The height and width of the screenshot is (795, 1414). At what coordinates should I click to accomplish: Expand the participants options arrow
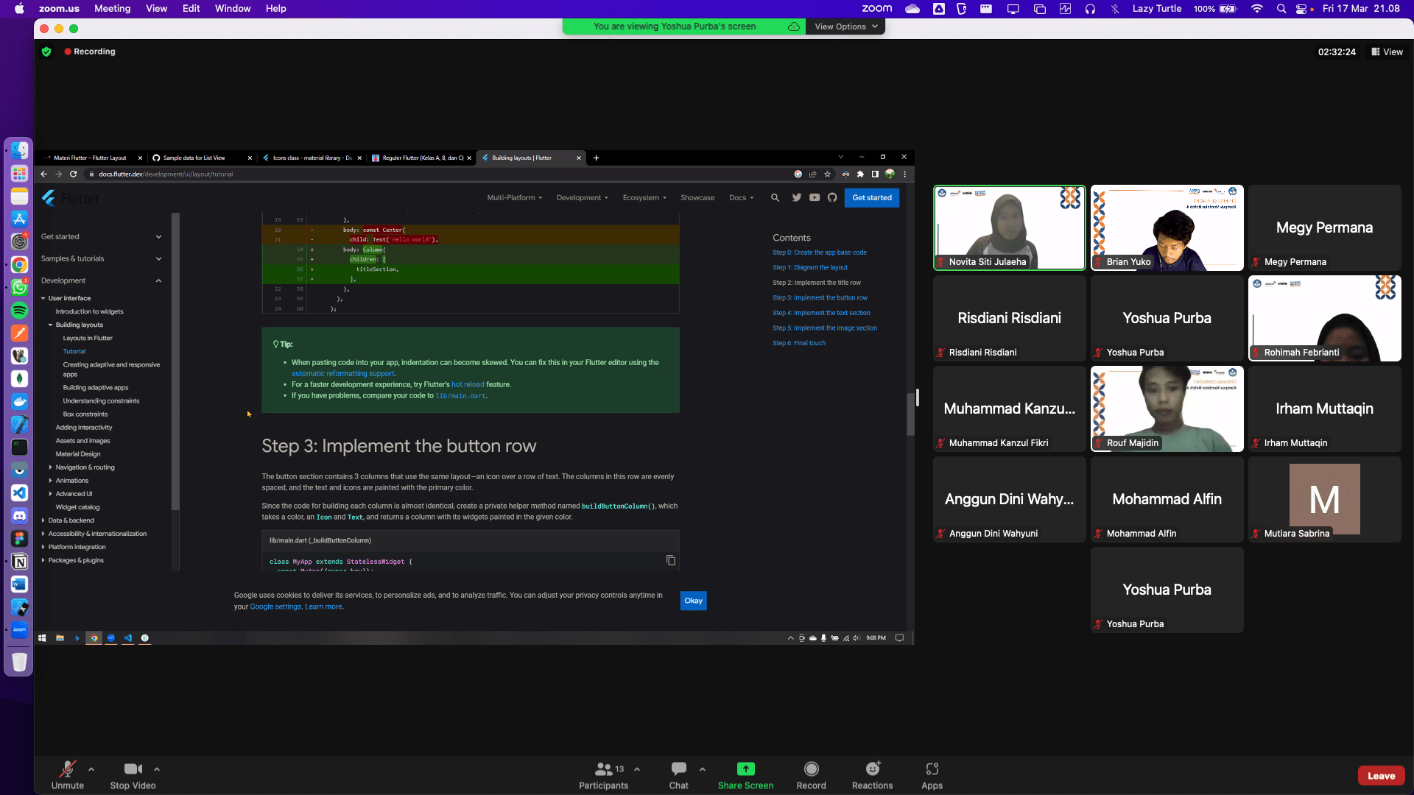click(637, 769)
